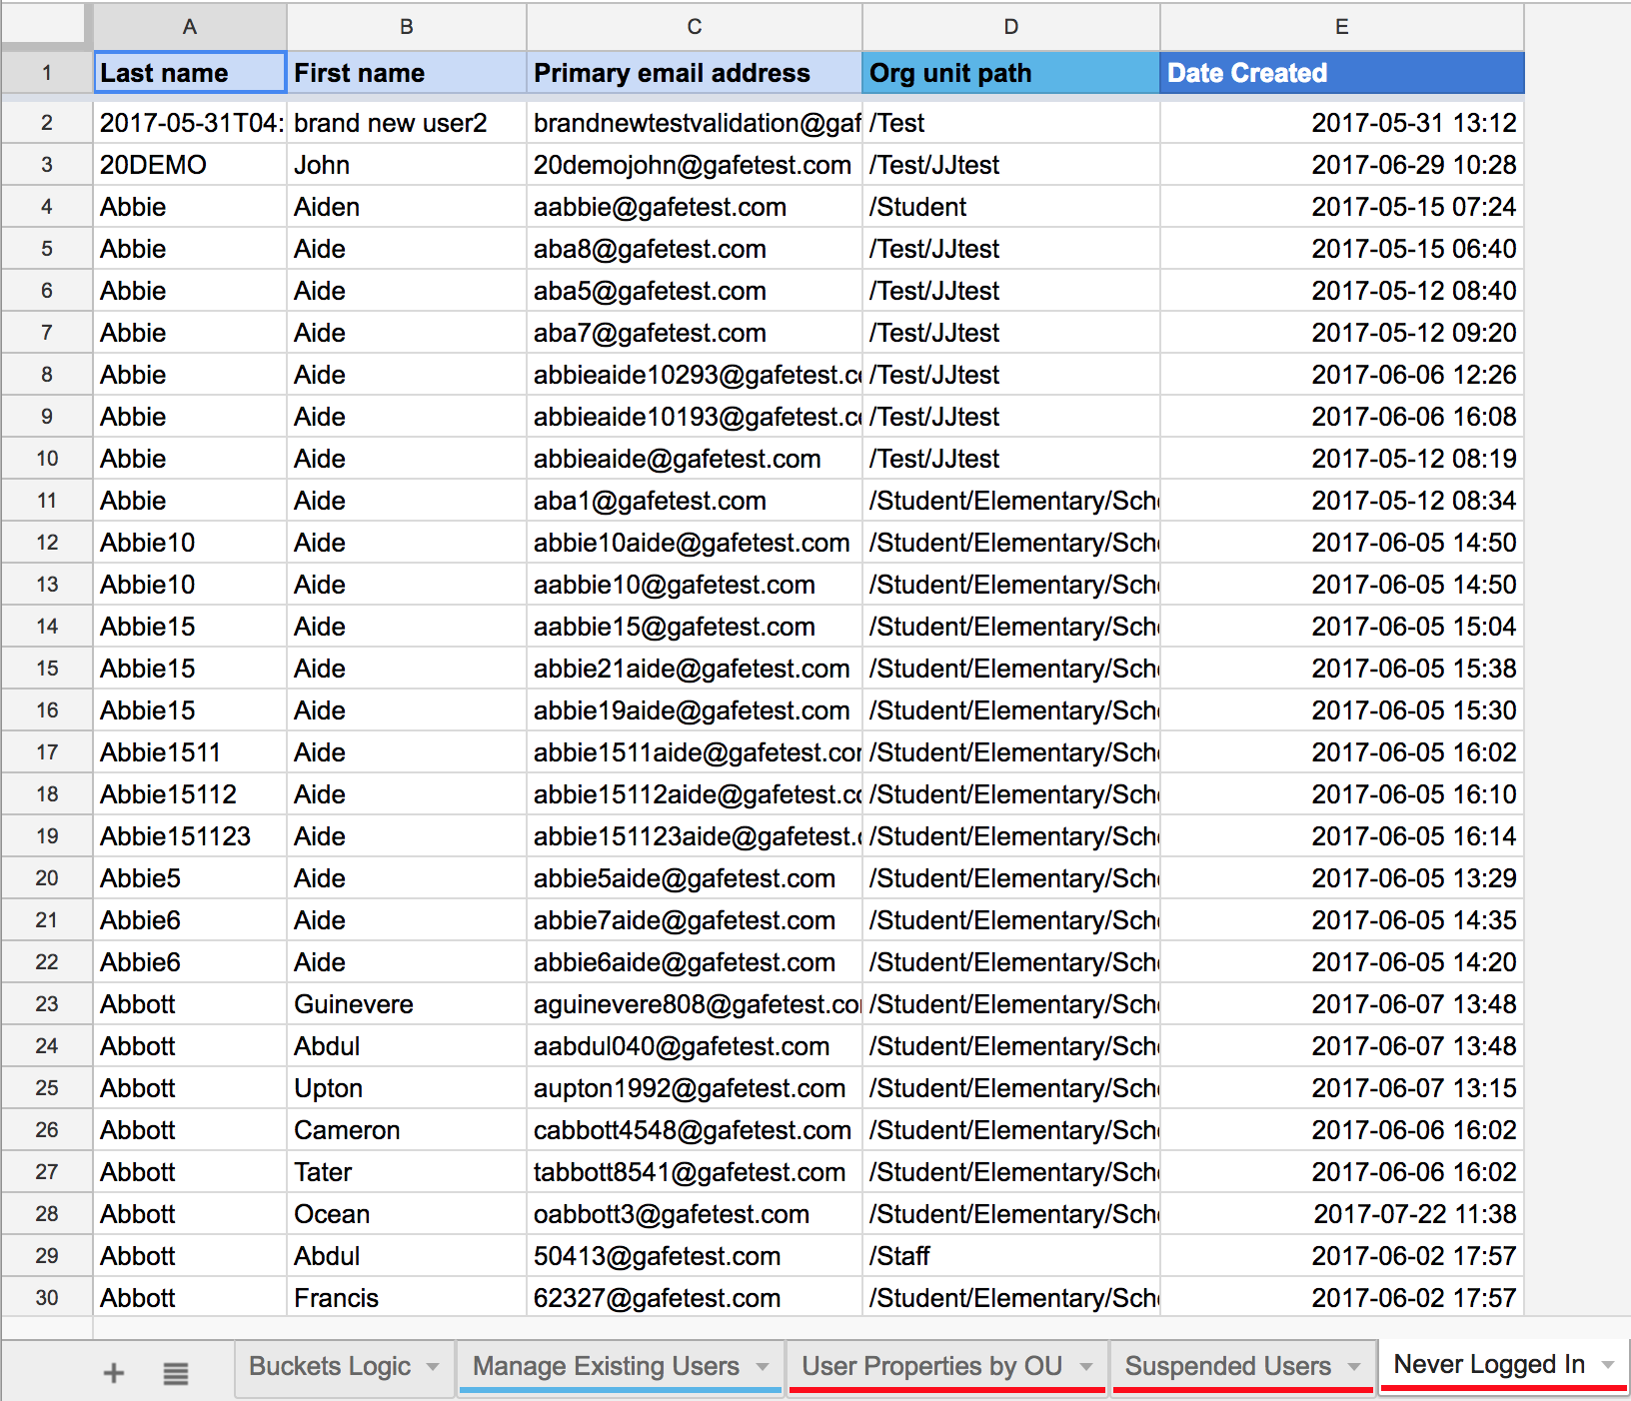Click the select-all corner box
This screenshot has width=1631, height=1401.
click(44, 24)
